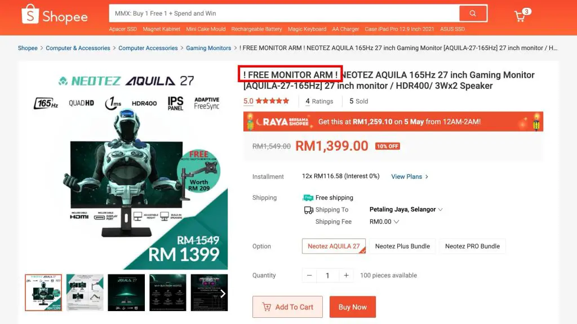This screenshot has height=324, width=577.
Task: Expand the Petaling Jaya, Selangor shipping dropdown
Action: pos(406,209)
